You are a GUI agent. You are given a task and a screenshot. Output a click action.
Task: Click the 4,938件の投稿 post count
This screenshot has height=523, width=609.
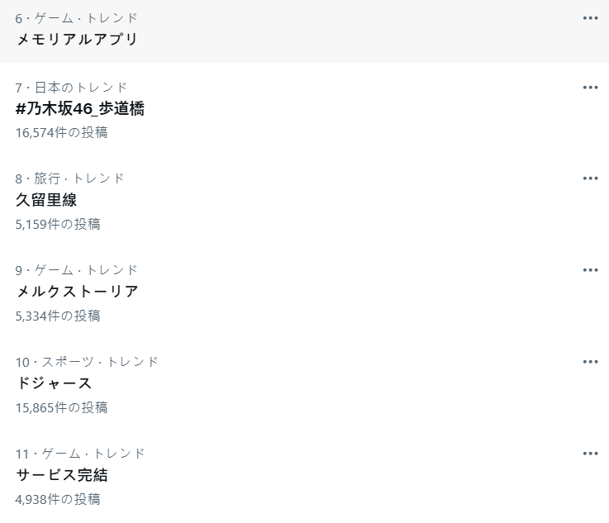(58, 499)
